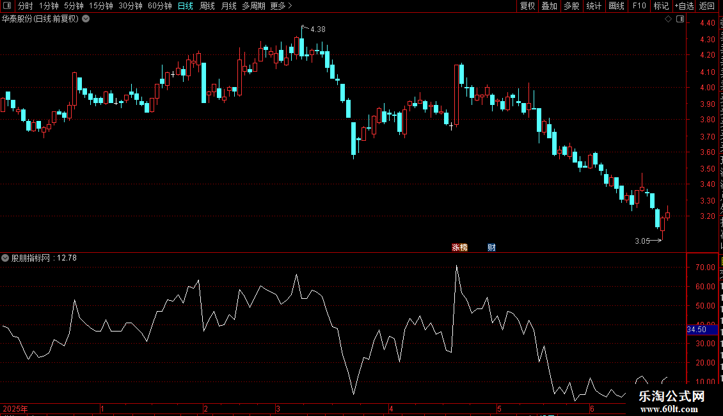
Task: Select the 30分钟 period
Action: [131, 6]
